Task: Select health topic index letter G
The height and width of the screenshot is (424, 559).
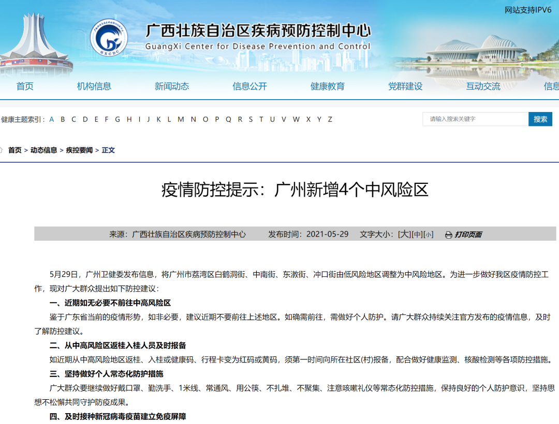Action: click(x=117, y=119)
